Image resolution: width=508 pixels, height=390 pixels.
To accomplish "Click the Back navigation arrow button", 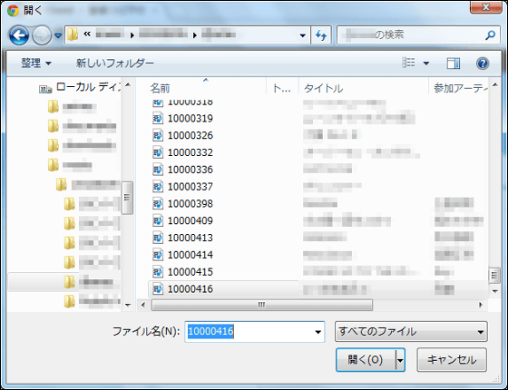I will pos(19,35).
